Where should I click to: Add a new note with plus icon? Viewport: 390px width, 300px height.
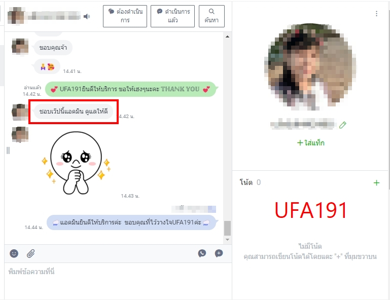coord(377,183)
